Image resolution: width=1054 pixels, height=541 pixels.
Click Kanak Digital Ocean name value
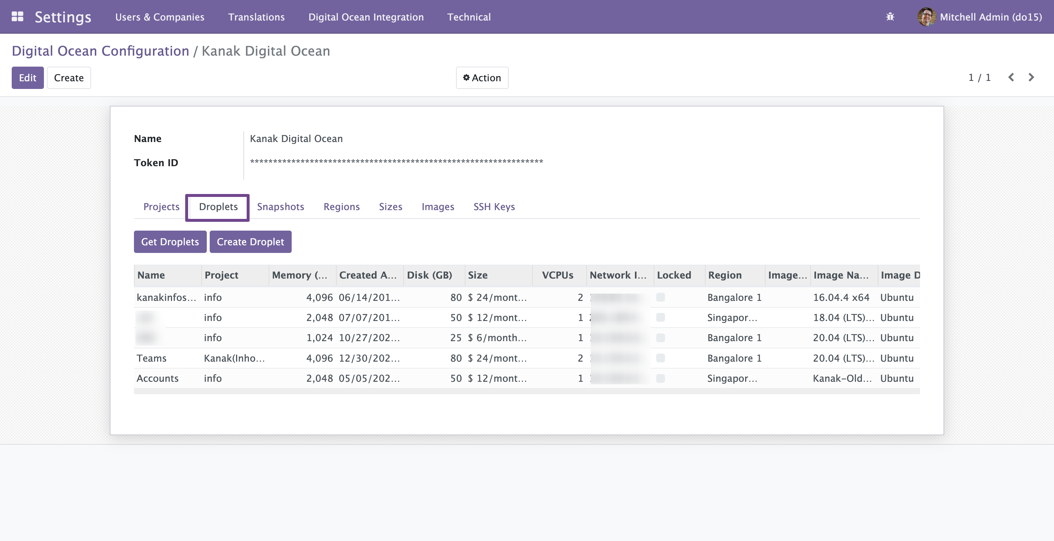point(296,138)
